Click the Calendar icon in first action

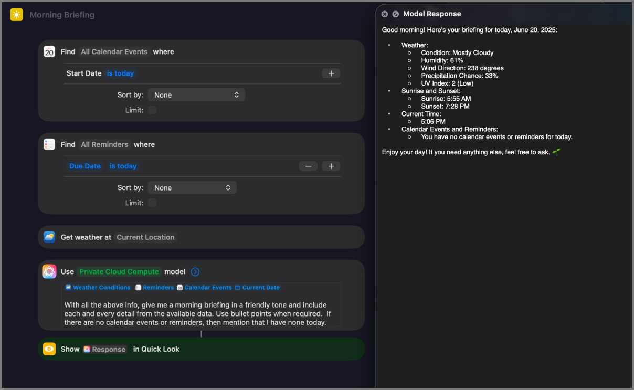point(49,51)
